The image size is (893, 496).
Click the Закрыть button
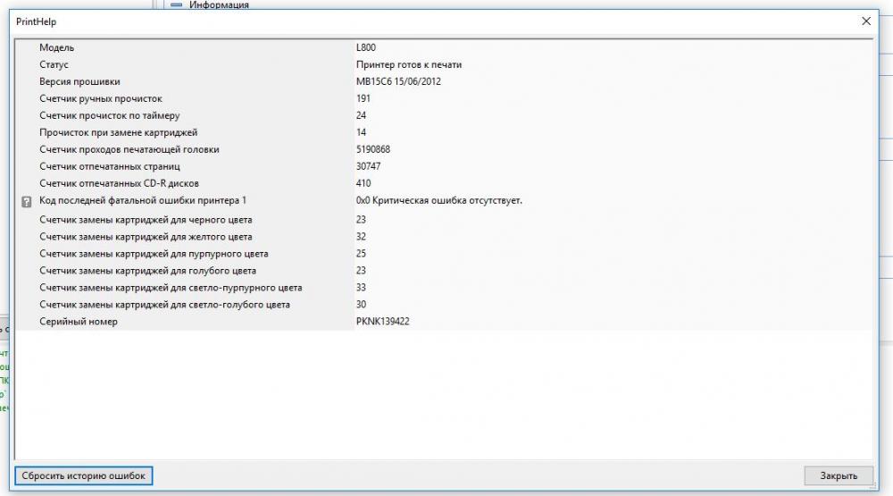pyautogui.click(x=839, y=475)
